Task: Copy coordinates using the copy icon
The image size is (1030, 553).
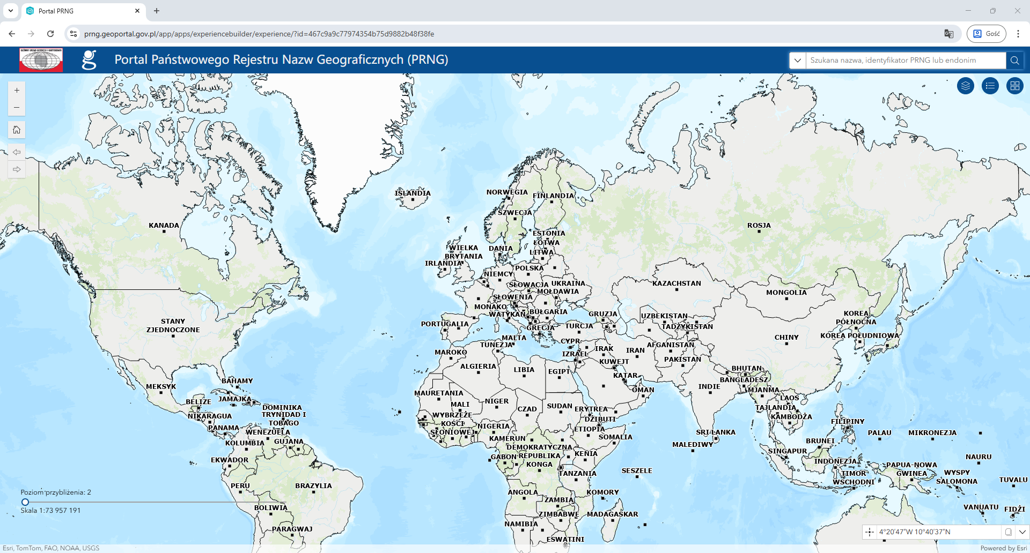Action: [1009, 532]
